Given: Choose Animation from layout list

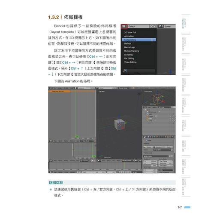Looking at the screenshot, I should (x=129, y=36).
